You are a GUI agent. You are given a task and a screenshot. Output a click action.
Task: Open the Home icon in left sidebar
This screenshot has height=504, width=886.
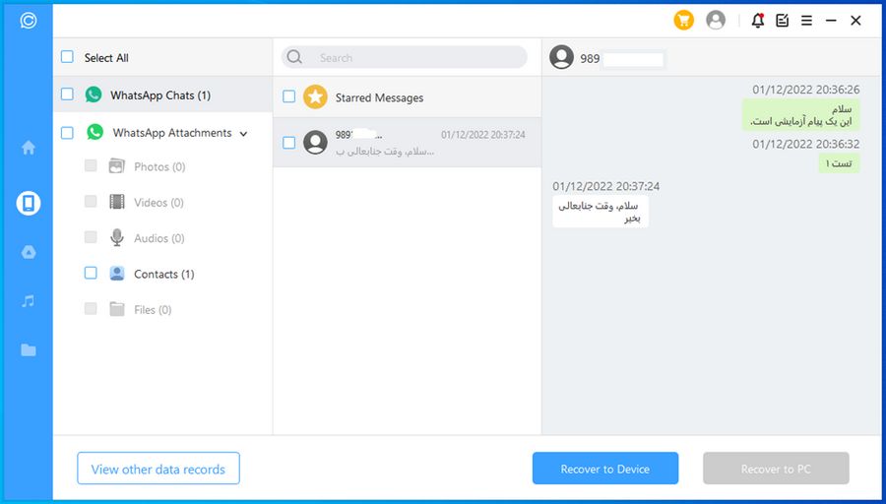click(x=29, y=148)
